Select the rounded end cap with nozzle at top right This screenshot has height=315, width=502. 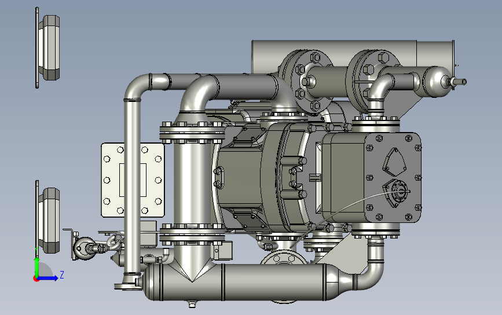click(x=444, y=82)
